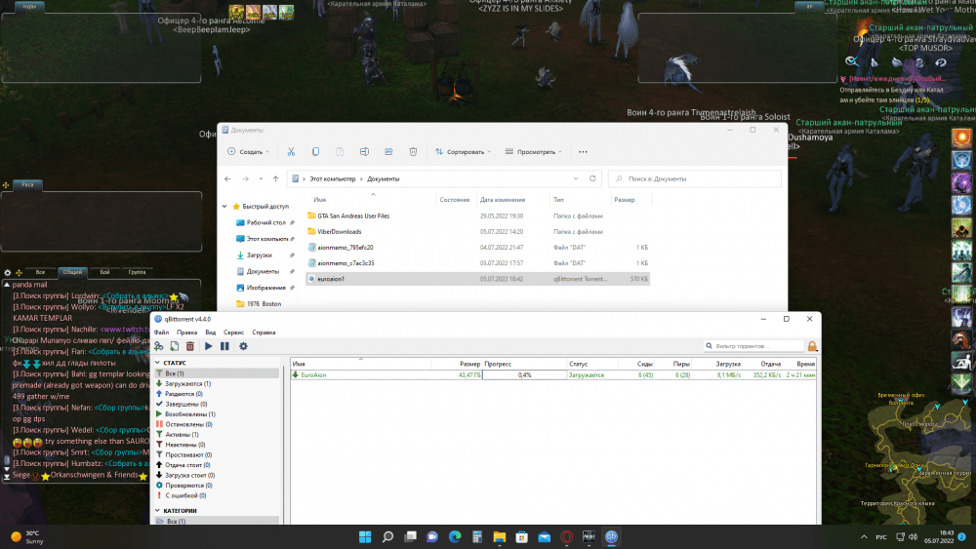Resume torrents with the play icon
This screenshot has height=549, width=976.
[x=208, y=346]
